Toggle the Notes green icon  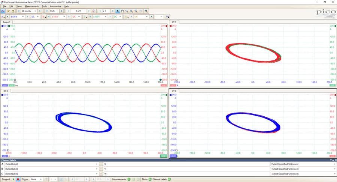pyautogui.click(x=150, y=179)
